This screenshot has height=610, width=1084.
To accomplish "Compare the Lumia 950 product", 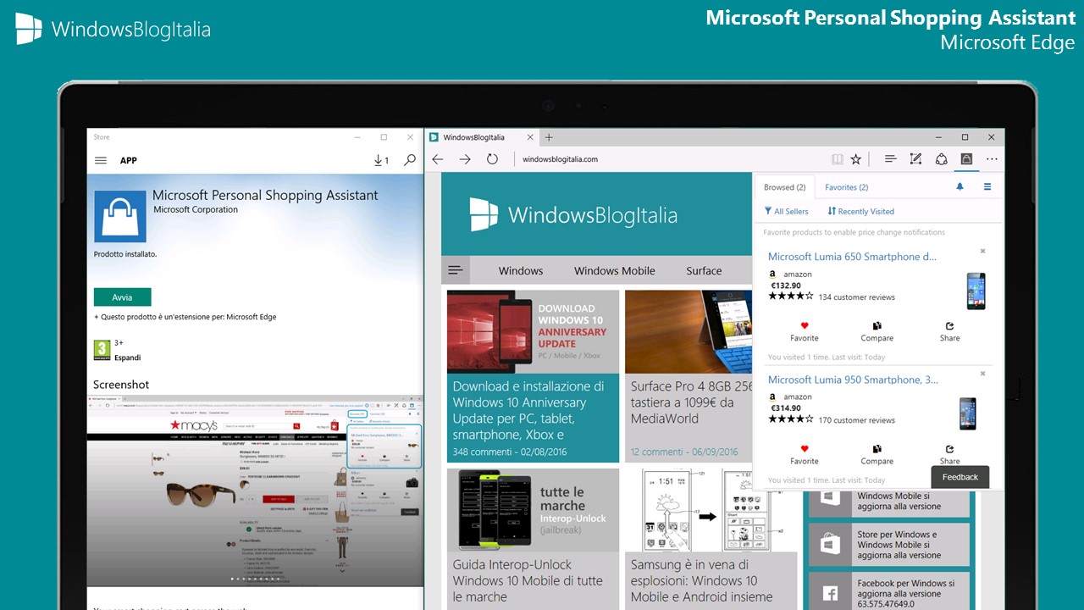I will (x=877, y=455).
